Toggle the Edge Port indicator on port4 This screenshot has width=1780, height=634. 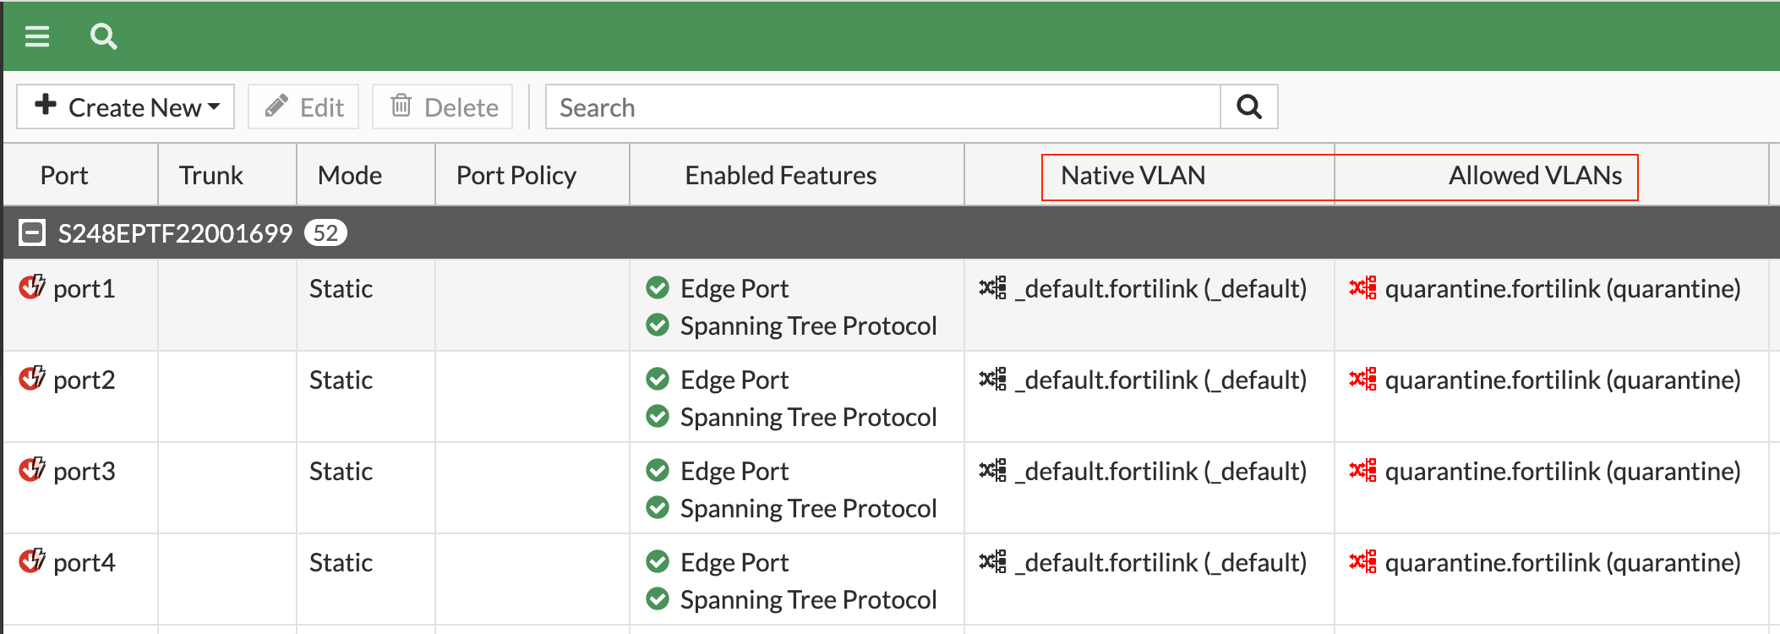[x=658, y=561]
